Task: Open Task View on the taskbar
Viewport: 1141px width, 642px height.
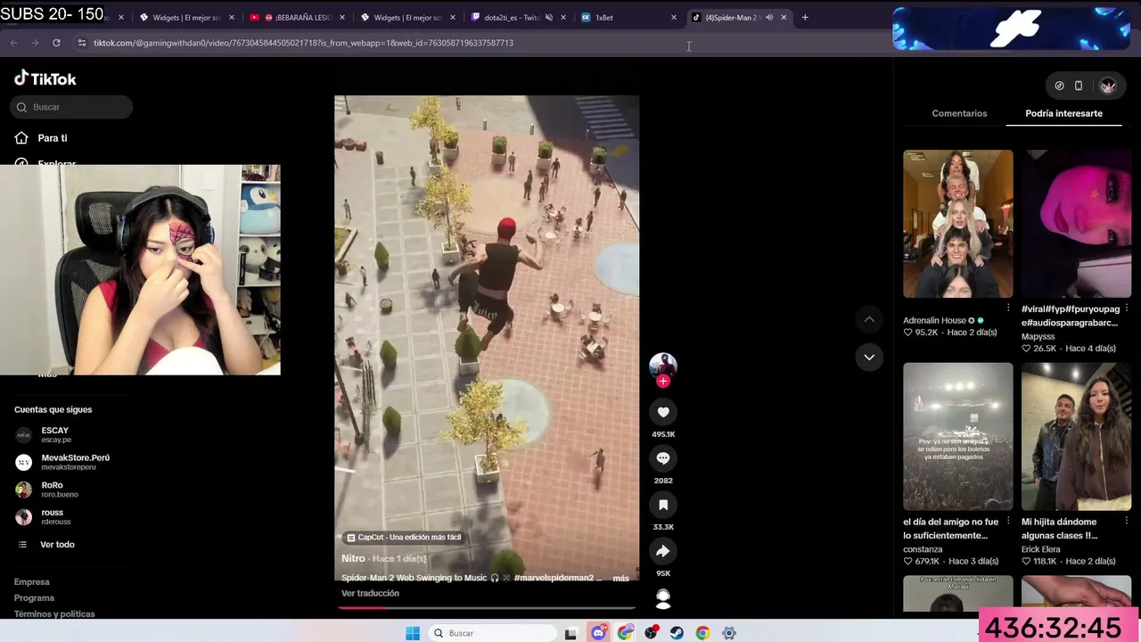Action: point(570,633)
